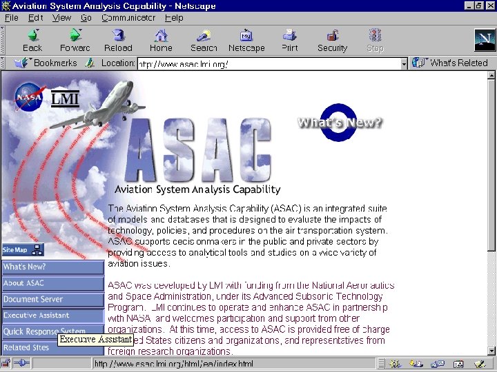This screenshot has width=497, height=372.
Task: Click the vertical scrollbar thumb
Action: pos(491,165)
